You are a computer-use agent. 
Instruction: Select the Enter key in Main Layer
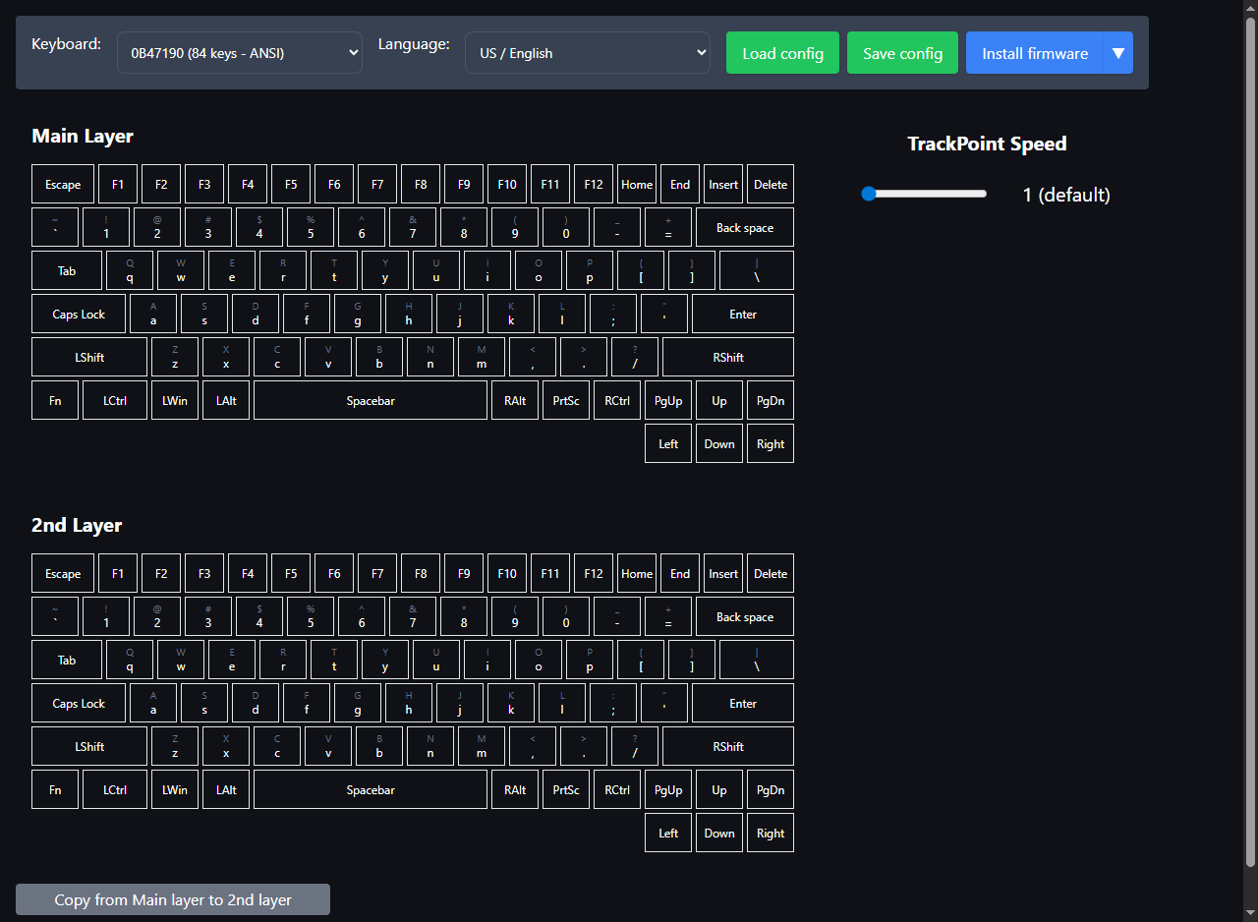[x=743, y=315]
